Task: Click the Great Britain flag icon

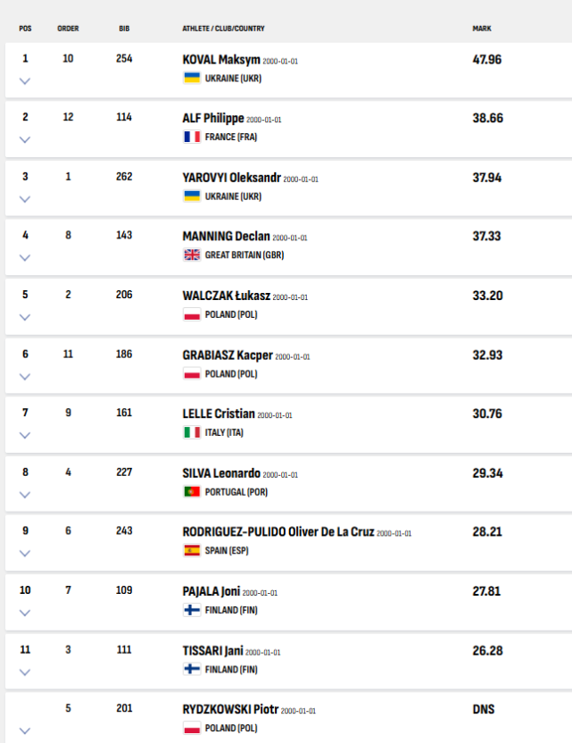Action: tap(192, 255)
